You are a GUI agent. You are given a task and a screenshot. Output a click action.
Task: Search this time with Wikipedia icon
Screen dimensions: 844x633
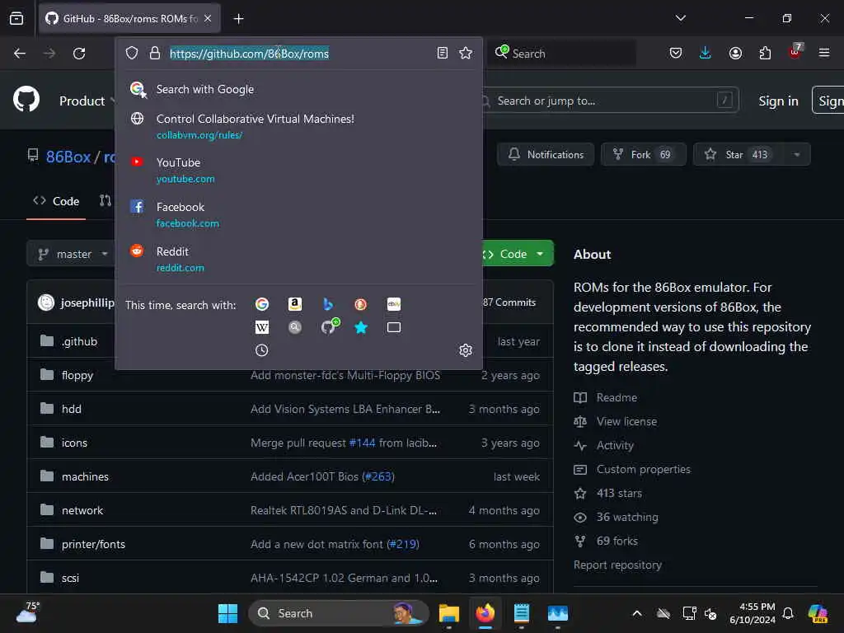pos(262,327)
